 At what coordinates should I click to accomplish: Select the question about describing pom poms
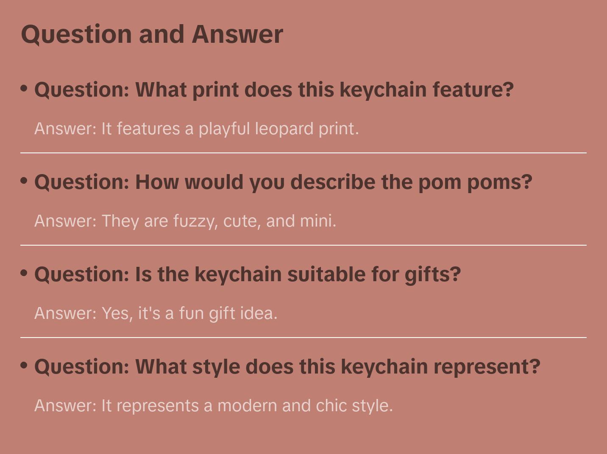coord(283,182)
